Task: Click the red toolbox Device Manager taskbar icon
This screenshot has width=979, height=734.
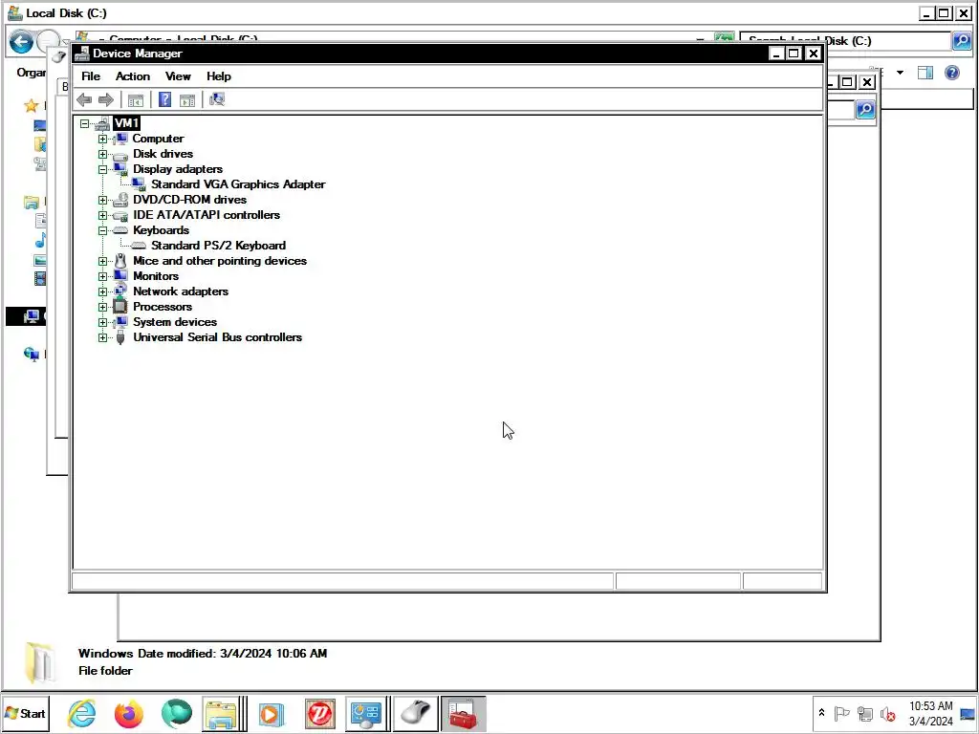Action: [464, 714]
